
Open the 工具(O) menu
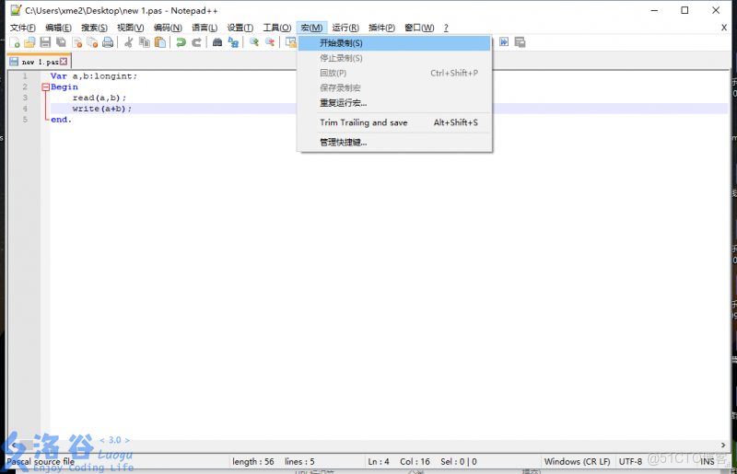pos(277,28)
